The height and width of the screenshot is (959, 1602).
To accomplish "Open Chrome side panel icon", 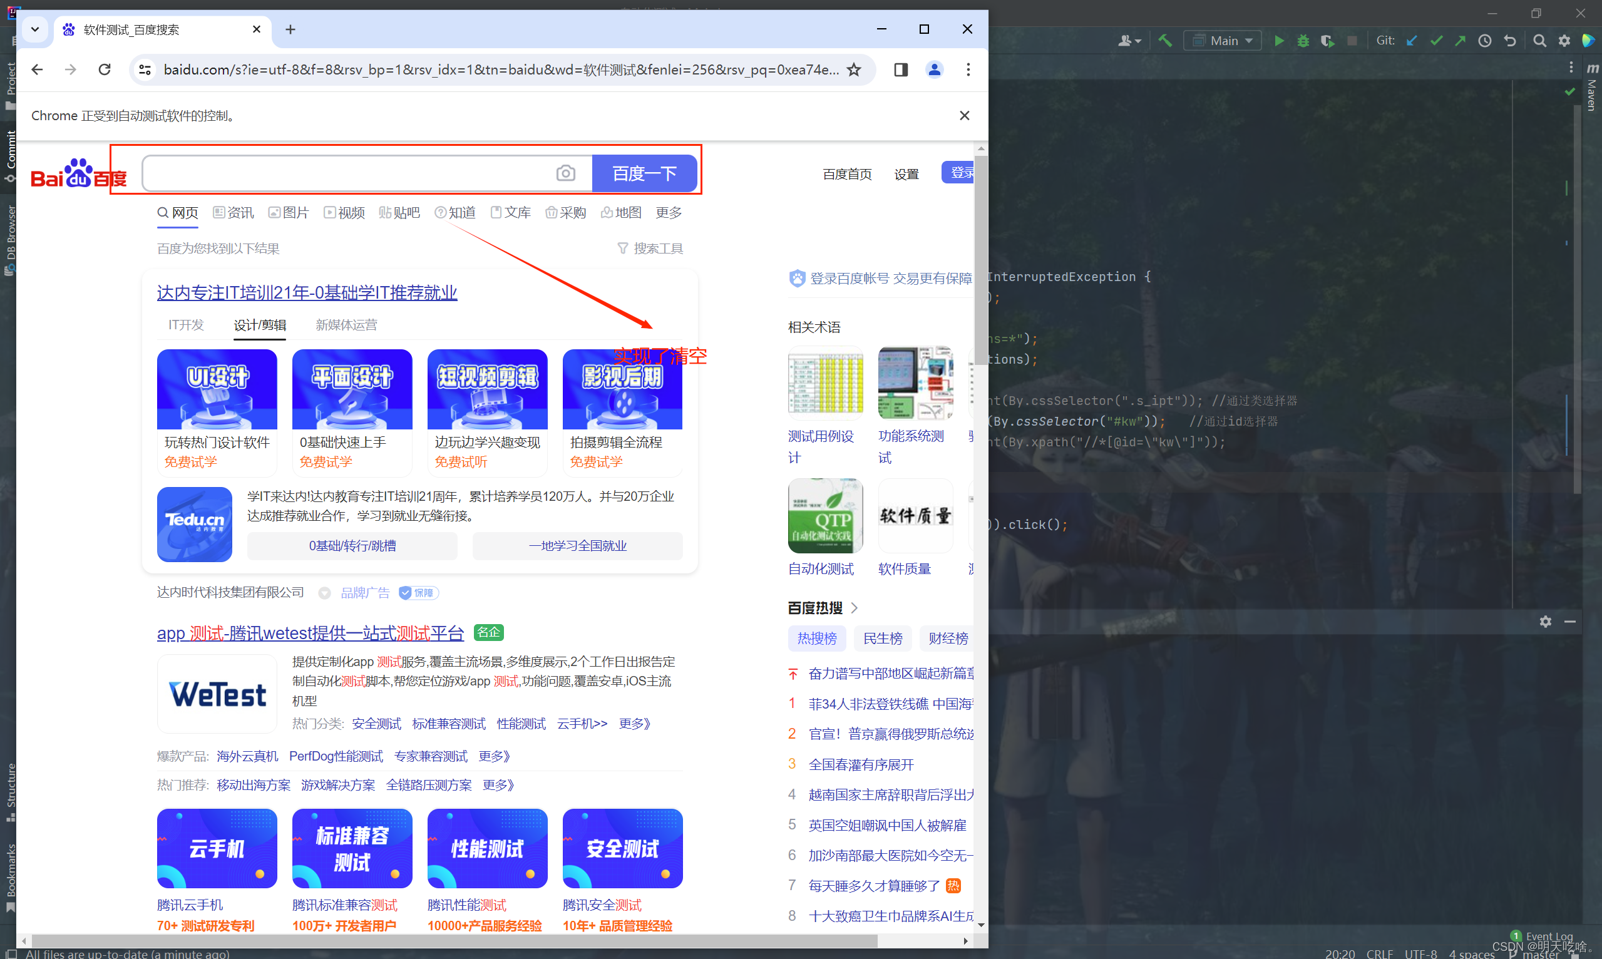I will [x=901, y=69].
